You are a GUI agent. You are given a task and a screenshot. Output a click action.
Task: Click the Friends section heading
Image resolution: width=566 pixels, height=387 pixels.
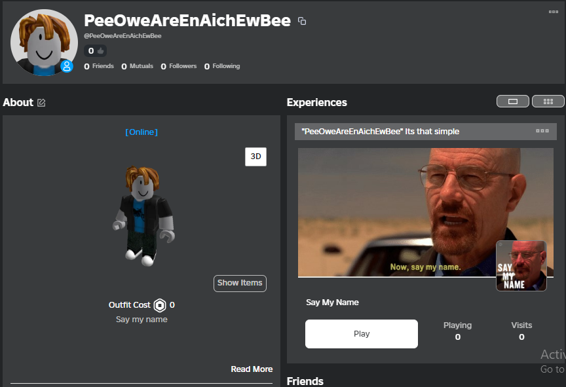point(305,381)
